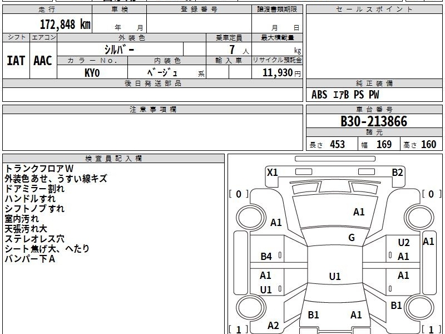Select the height value 高さ 160
Image resolution: width=445 pixels, height=334 pixels.
point(420,145)
